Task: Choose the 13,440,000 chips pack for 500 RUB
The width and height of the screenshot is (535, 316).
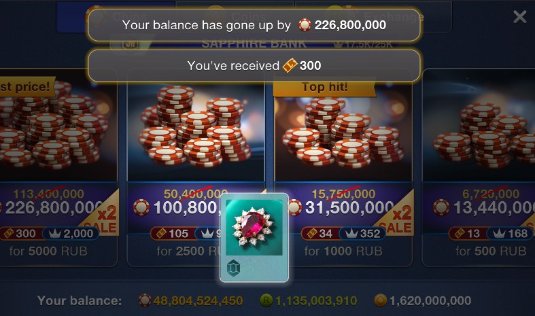Action: pos(479,167)
